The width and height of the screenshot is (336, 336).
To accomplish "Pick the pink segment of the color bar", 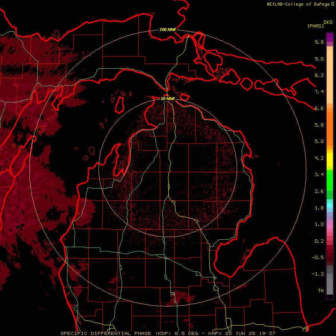I will pos(330,226).
